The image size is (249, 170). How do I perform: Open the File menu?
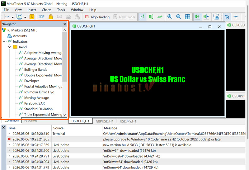pyautogui.click(x=6, y=10)
